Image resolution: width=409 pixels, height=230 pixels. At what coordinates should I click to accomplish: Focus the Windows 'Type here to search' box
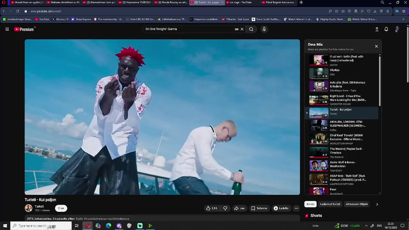(41, 226)
